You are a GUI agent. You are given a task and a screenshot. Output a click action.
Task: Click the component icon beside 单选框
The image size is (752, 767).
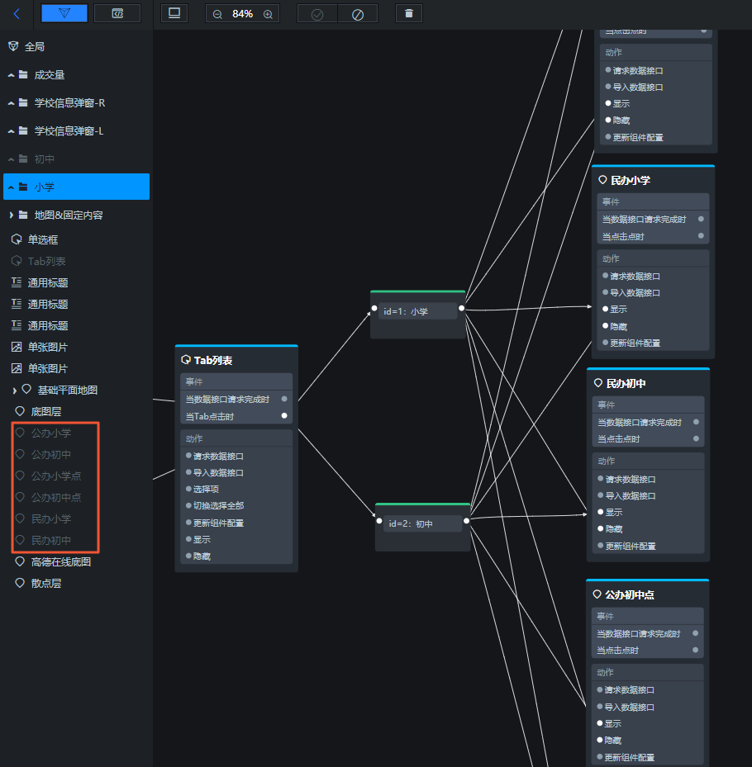click(x=17, y=239)
